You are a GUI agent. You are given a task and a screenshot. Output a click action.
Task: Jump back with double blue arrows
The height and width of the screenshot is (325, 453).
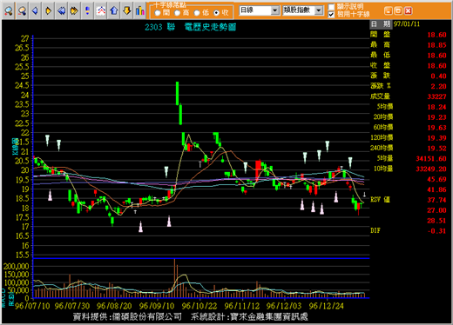click(61, 11)
